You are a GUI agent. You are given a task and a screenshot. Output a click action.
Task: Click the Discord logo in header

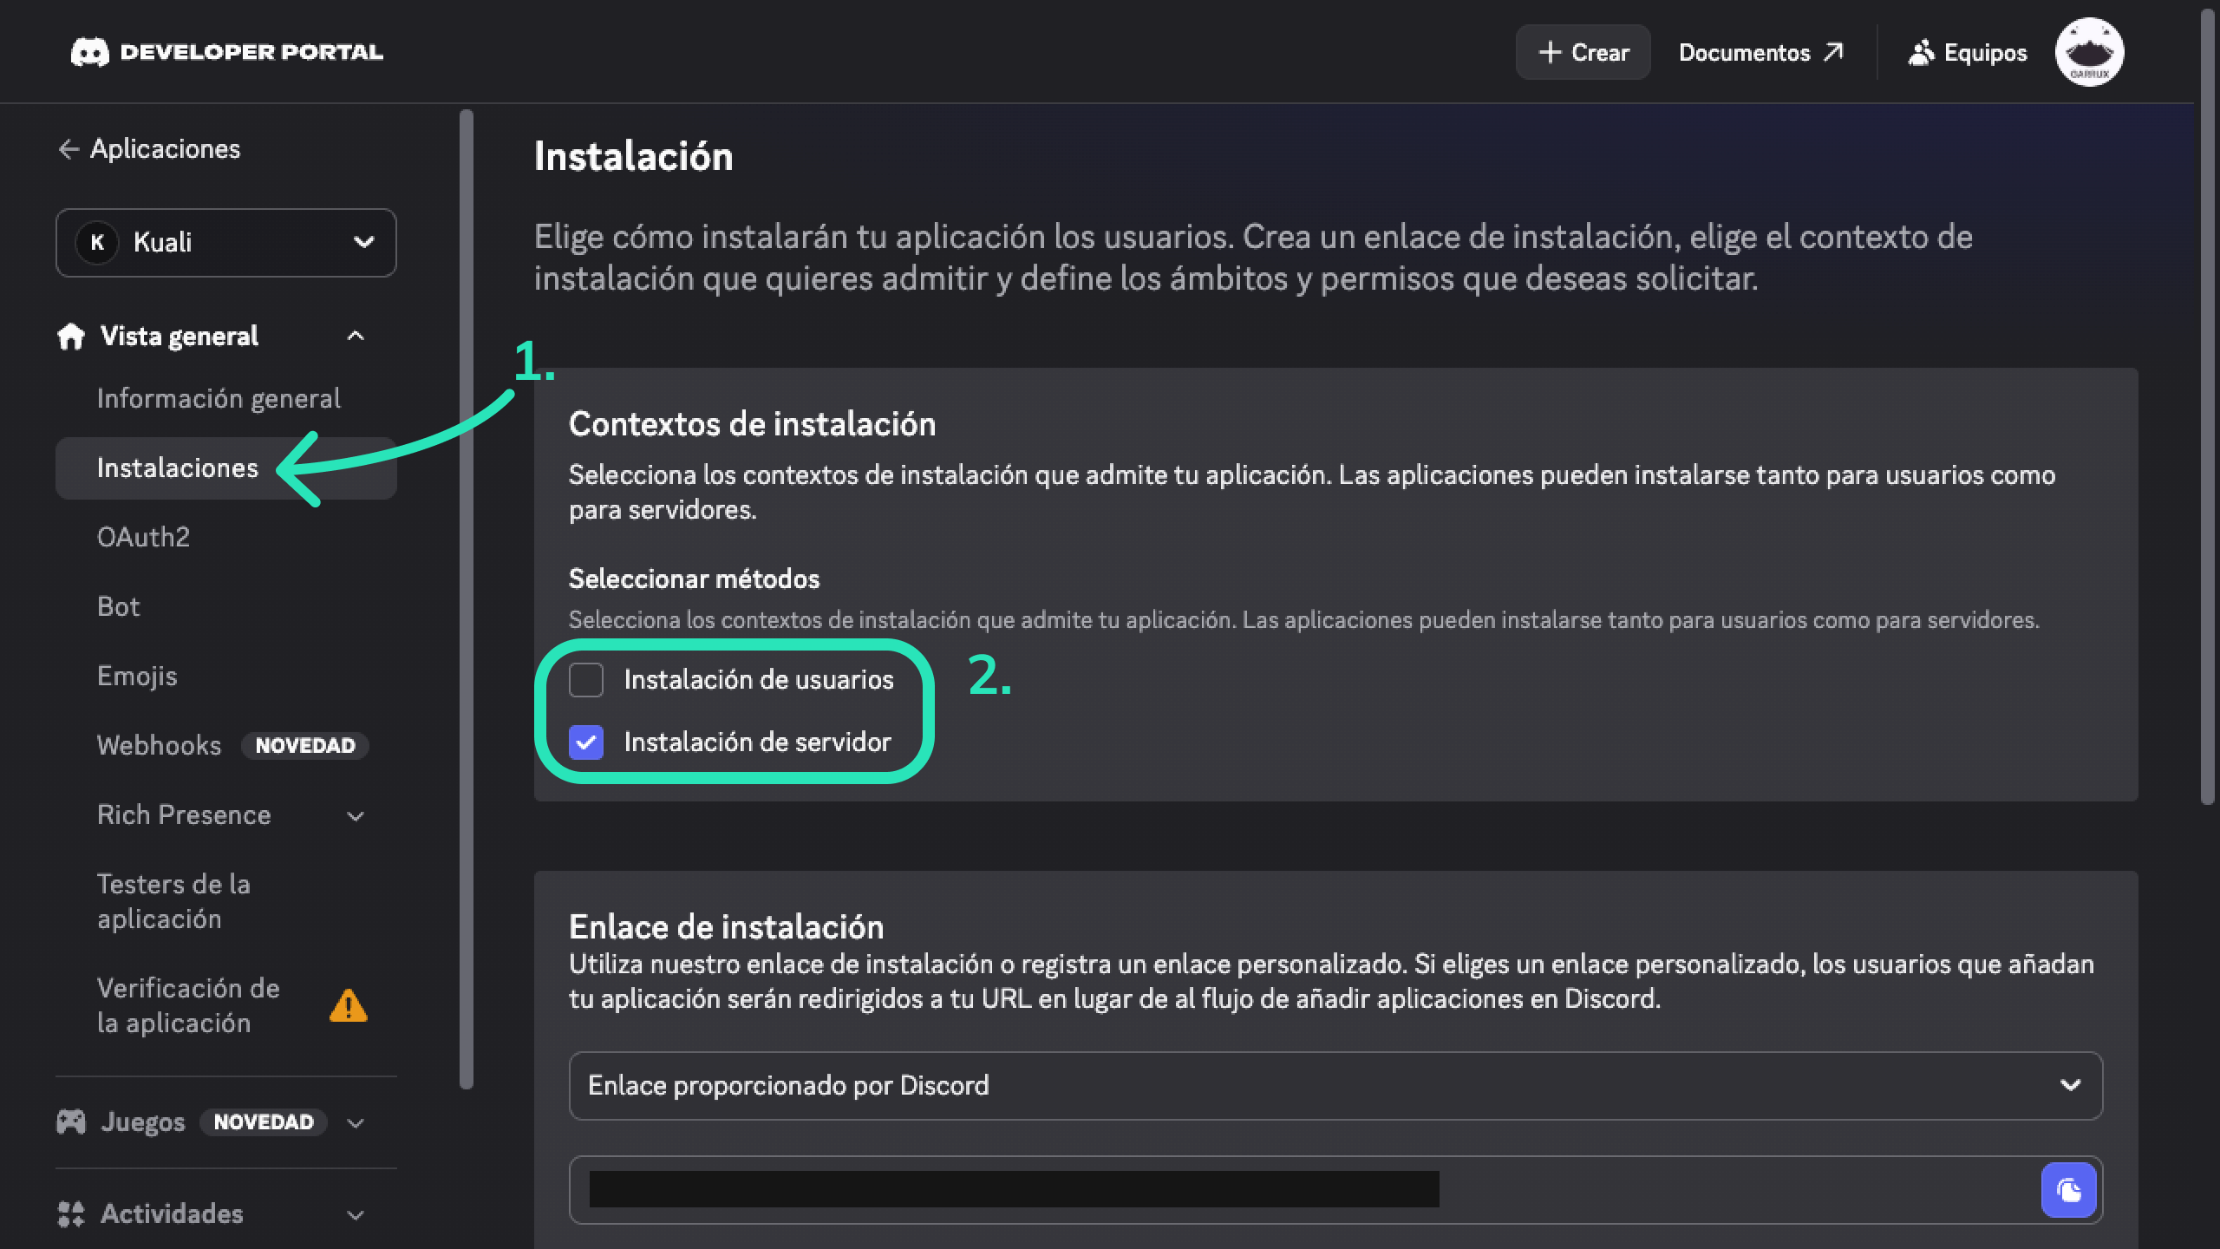(x=89, y=52)
